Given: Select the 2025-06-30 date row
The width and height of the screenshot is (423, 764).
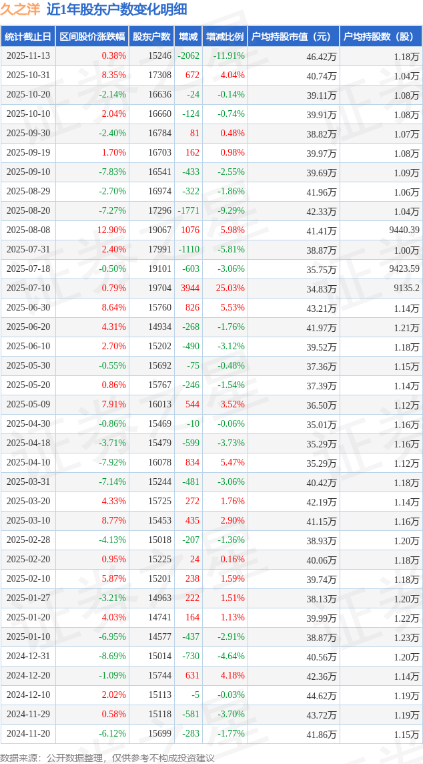Looking at the screenshot, I should [28, 308].
